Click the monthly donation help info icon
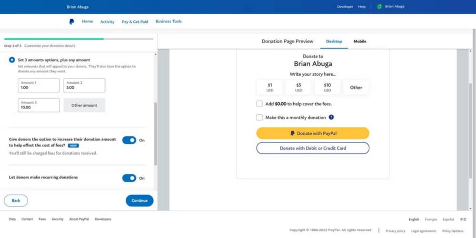This screenshot has height=238, width=476. pos(331,117)
